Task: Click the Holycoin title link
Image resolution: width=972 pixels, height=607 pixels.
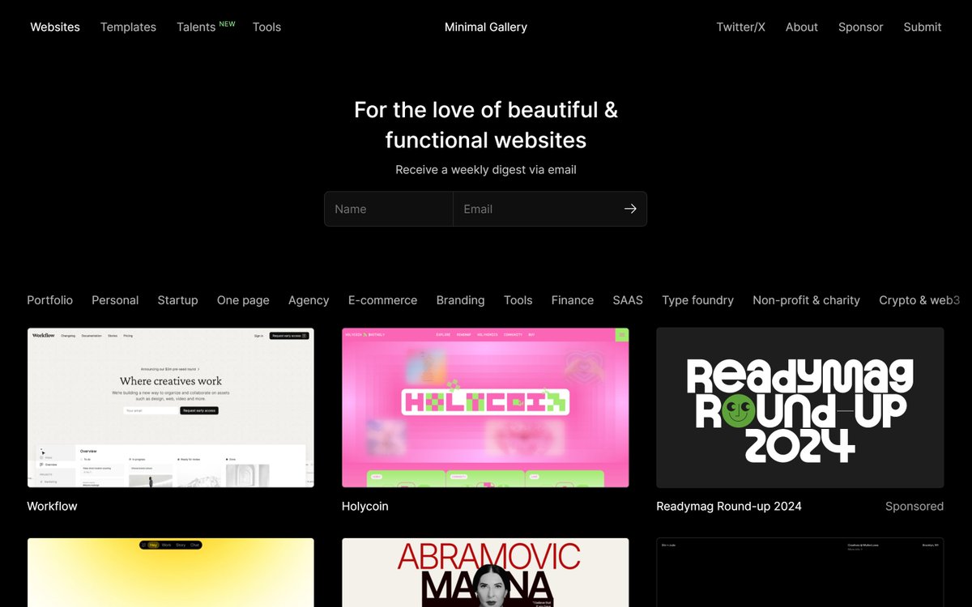Action: point(365,506)
